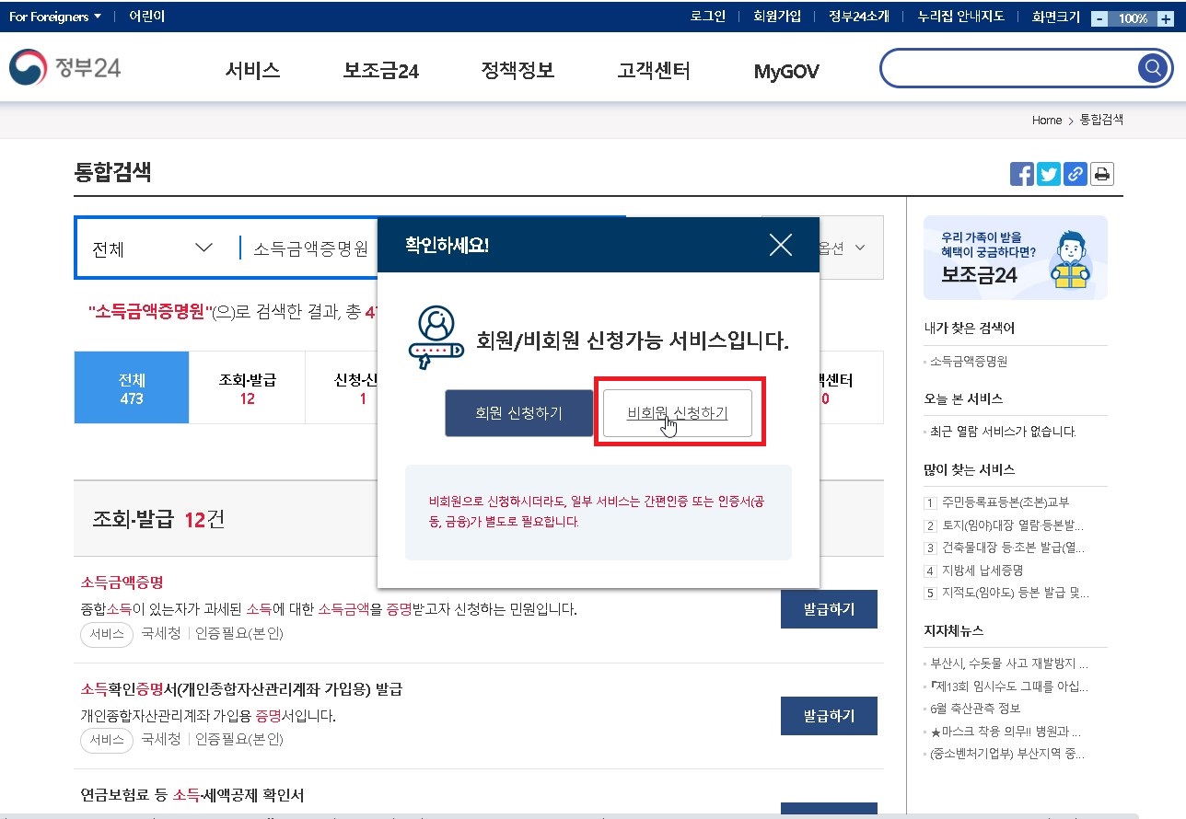The image size is (1186, 819).
Task: Open news item ★마스크 착용 의무!! 병원과
Action: point(1004,732)
